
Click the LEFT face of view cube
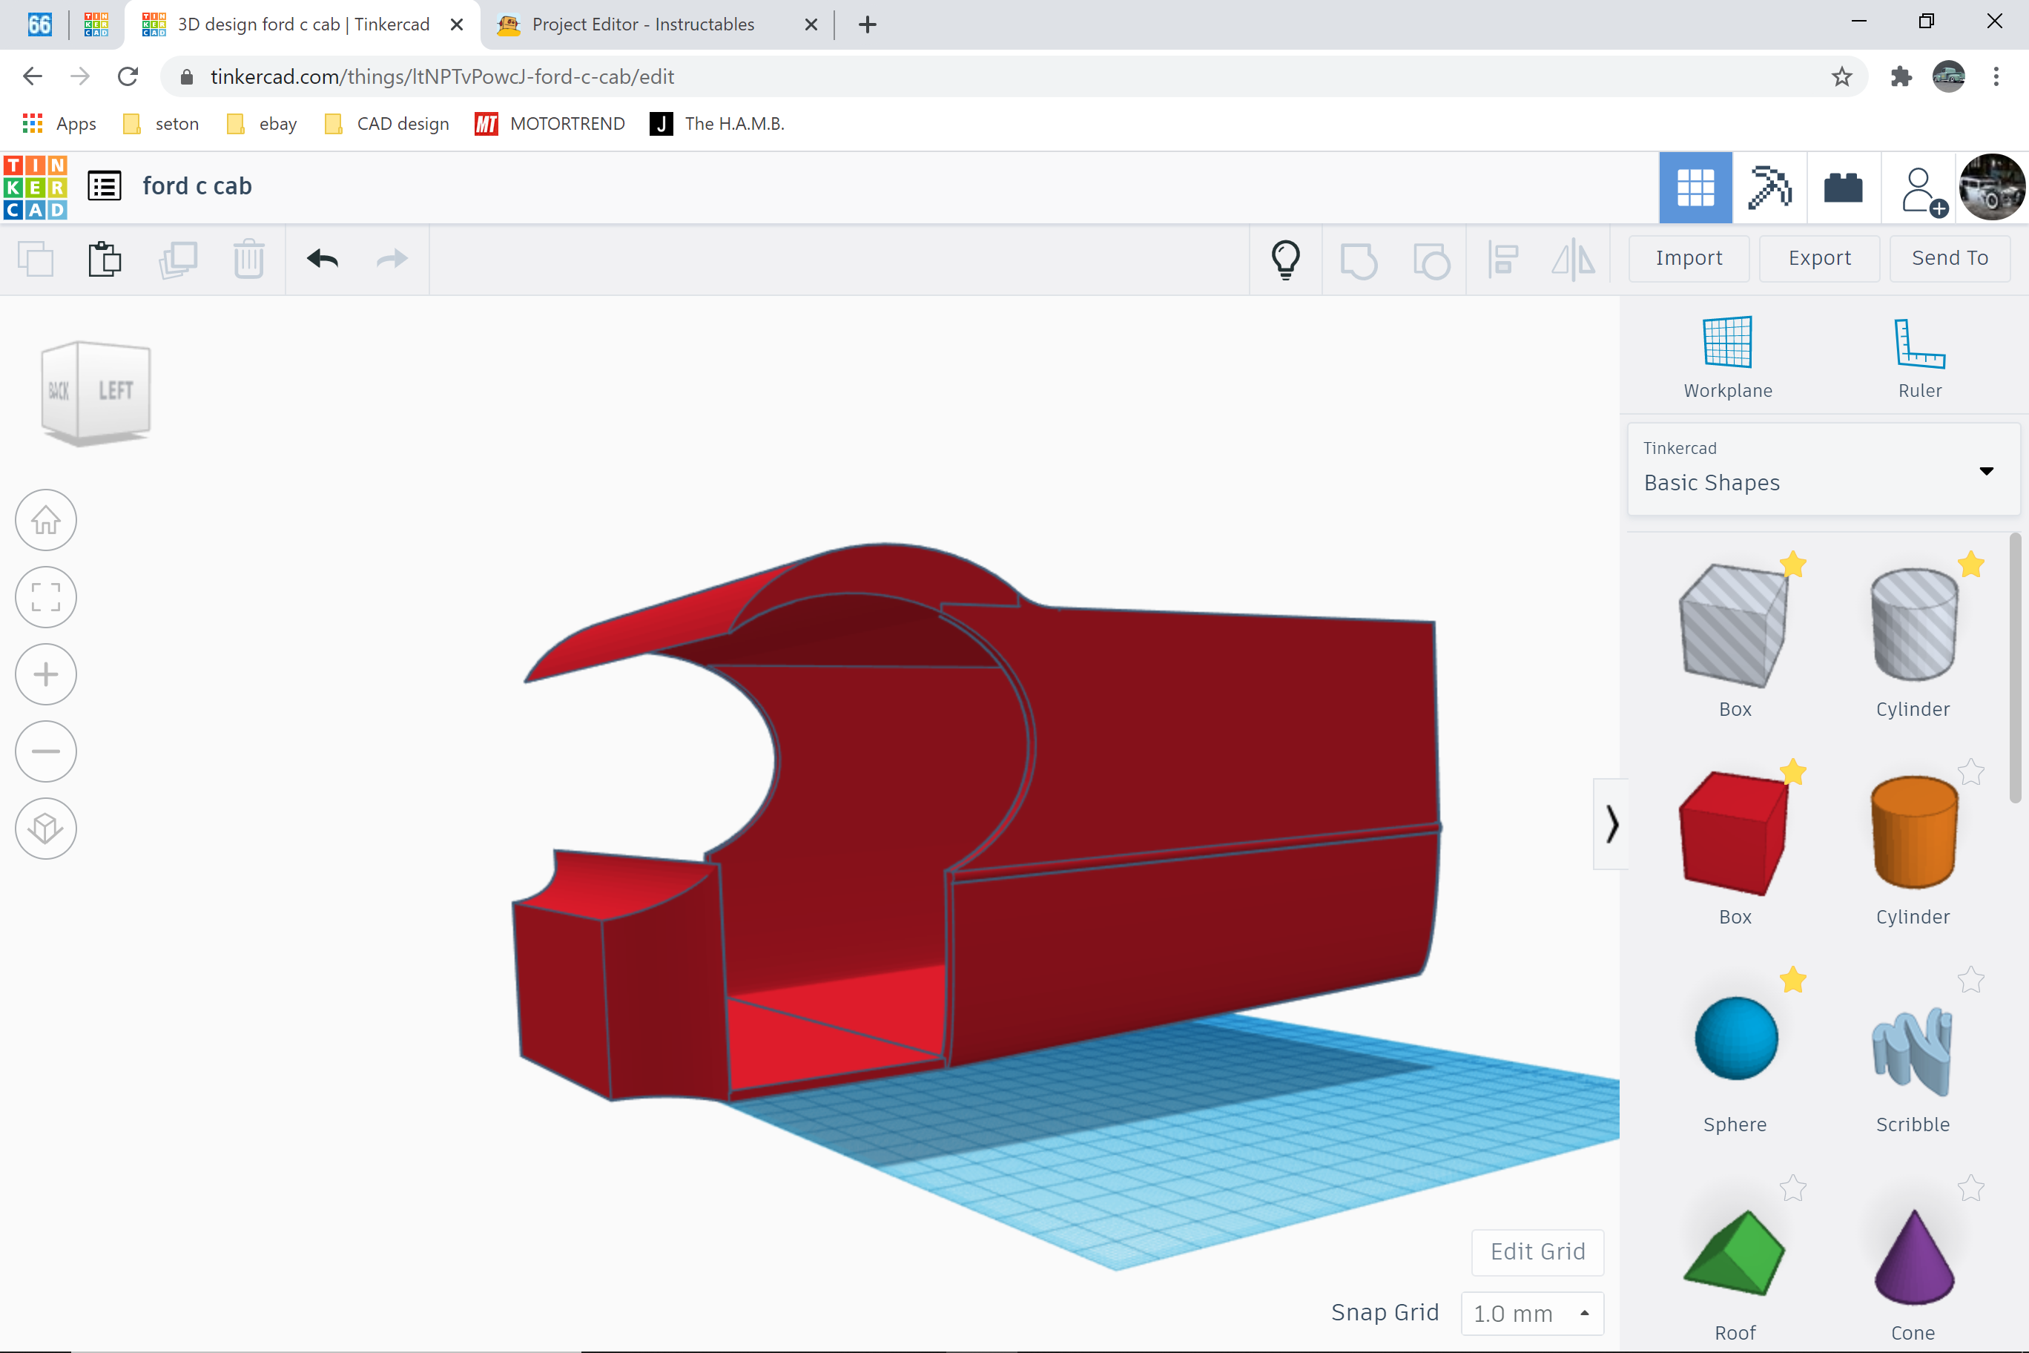pos(115,390)
